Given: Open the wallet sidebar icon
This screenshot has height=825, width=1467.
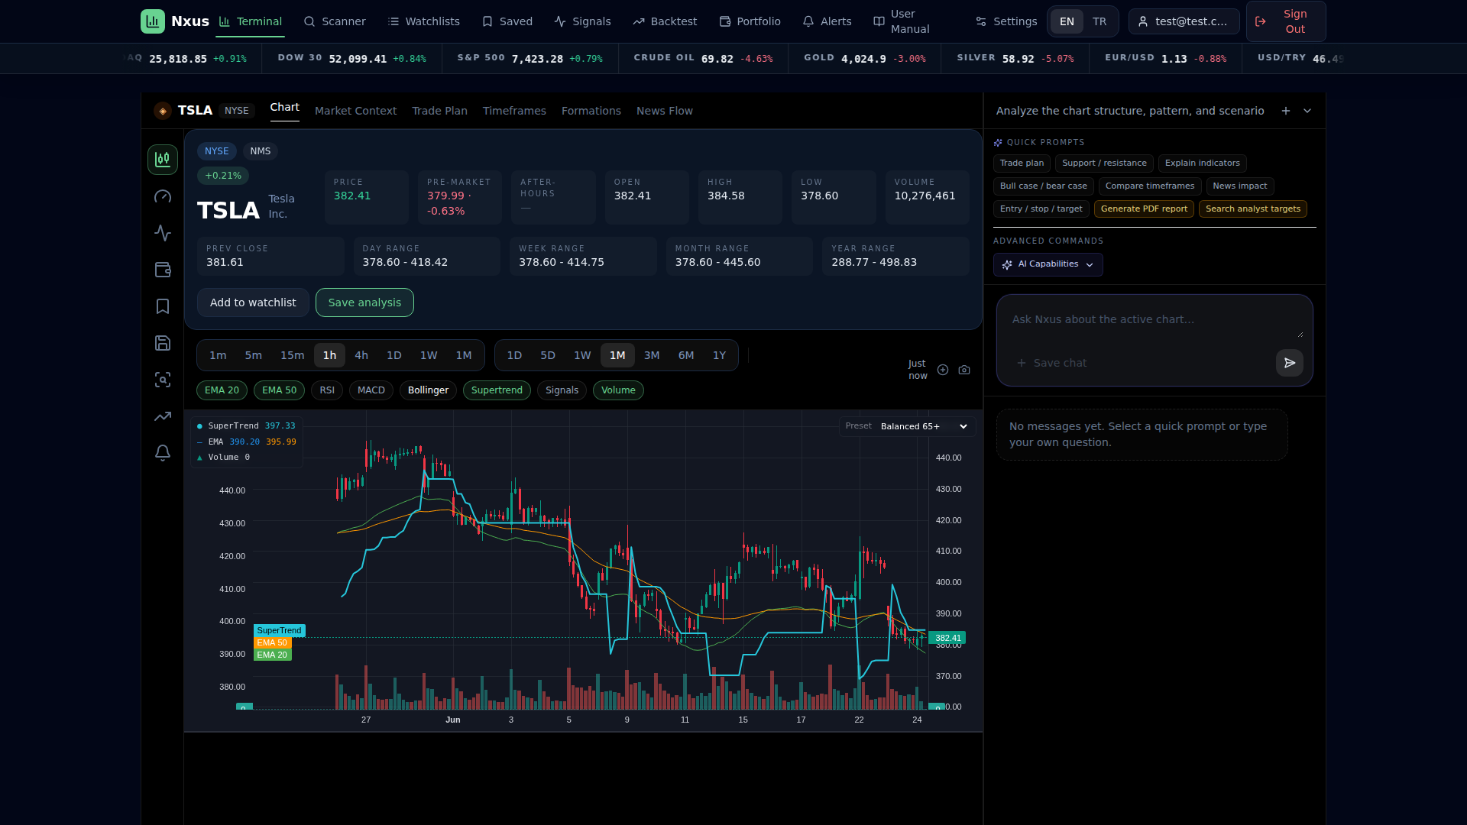Looking at the screenshot, I should click(x=163, y=270).
